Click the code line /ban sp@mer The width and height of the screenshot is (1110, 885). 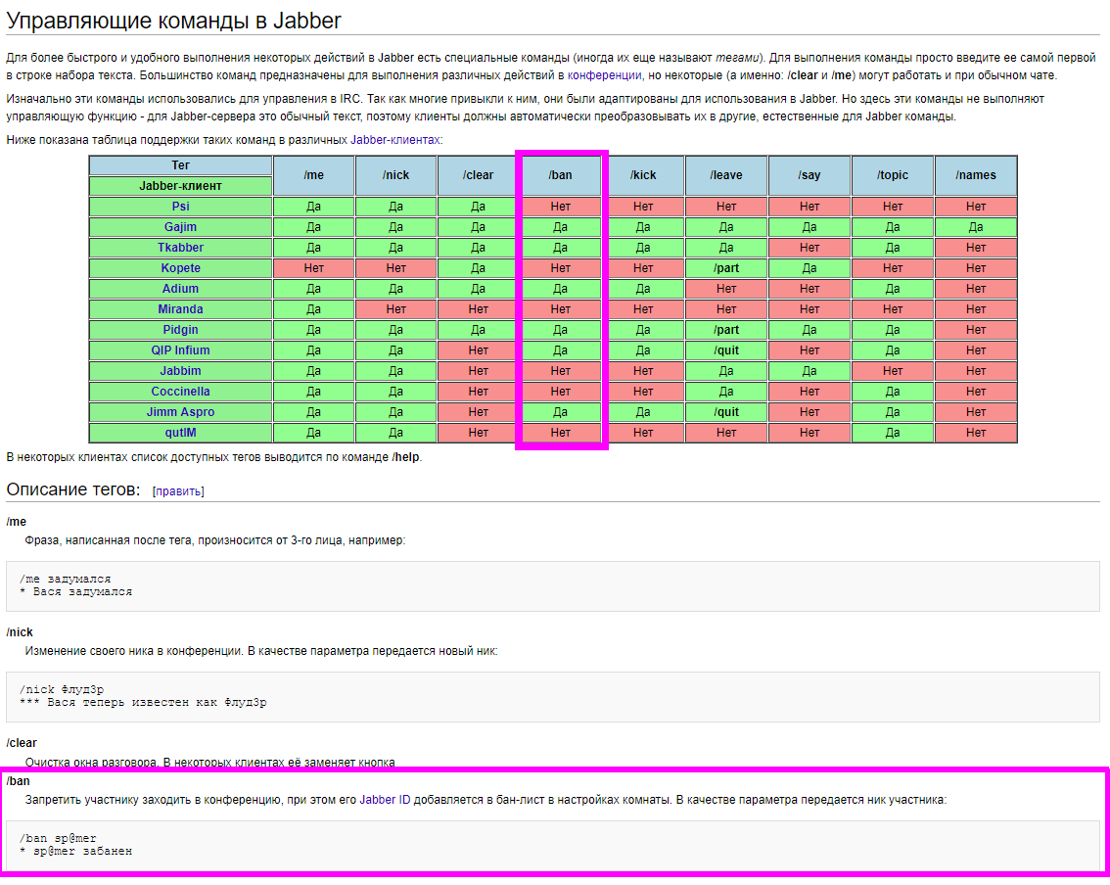(58, 838)
